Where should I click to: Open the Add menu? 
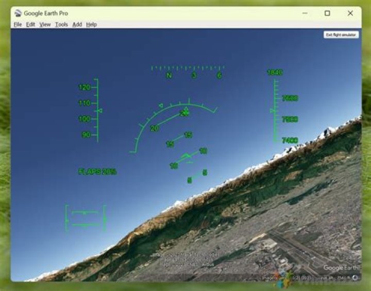77,24
